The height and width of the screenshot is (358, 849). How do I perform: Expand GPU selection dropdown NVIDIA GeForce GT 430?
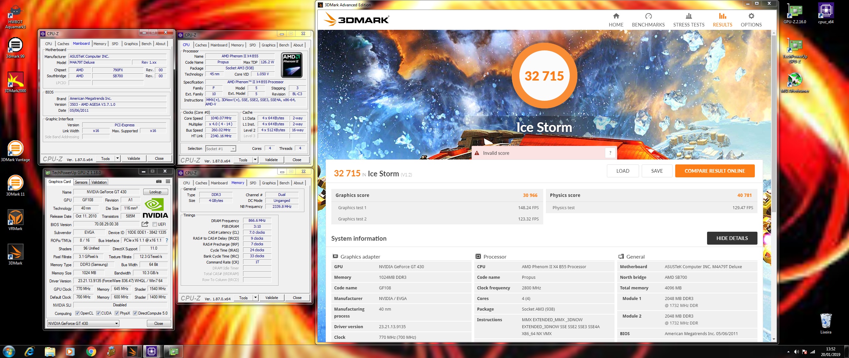83,323
